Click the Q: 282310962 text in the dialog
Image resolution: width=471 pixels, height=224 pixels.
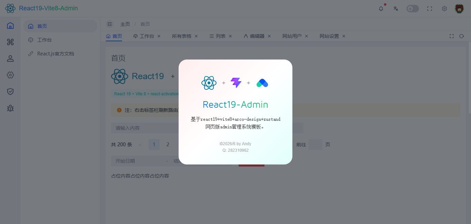coord(235,150)
